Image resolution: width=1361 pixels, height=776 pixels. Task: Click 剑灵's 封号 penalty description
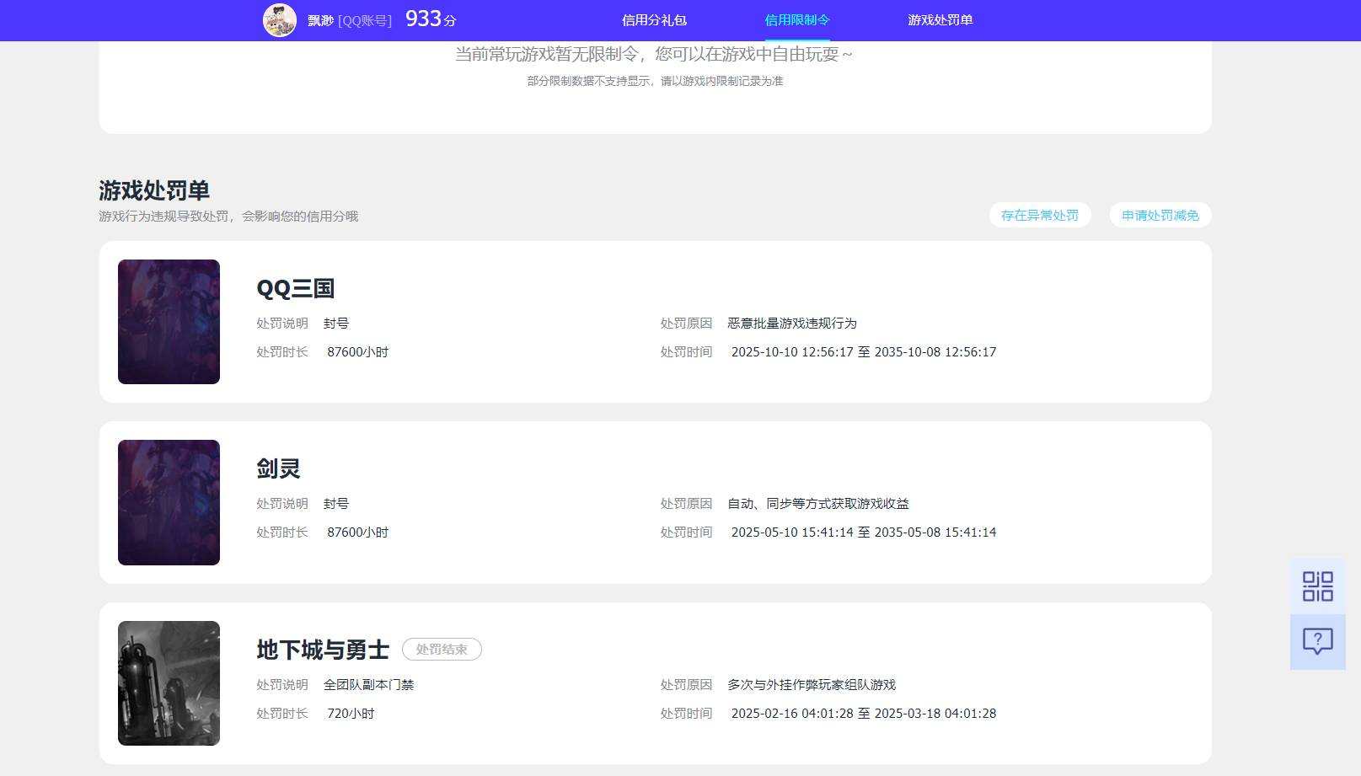coord(336,504)
